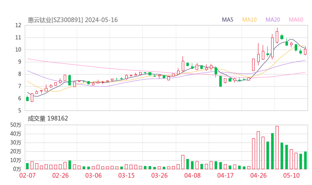
Task: Click the price axis label 12
Action: click(18, 25)
